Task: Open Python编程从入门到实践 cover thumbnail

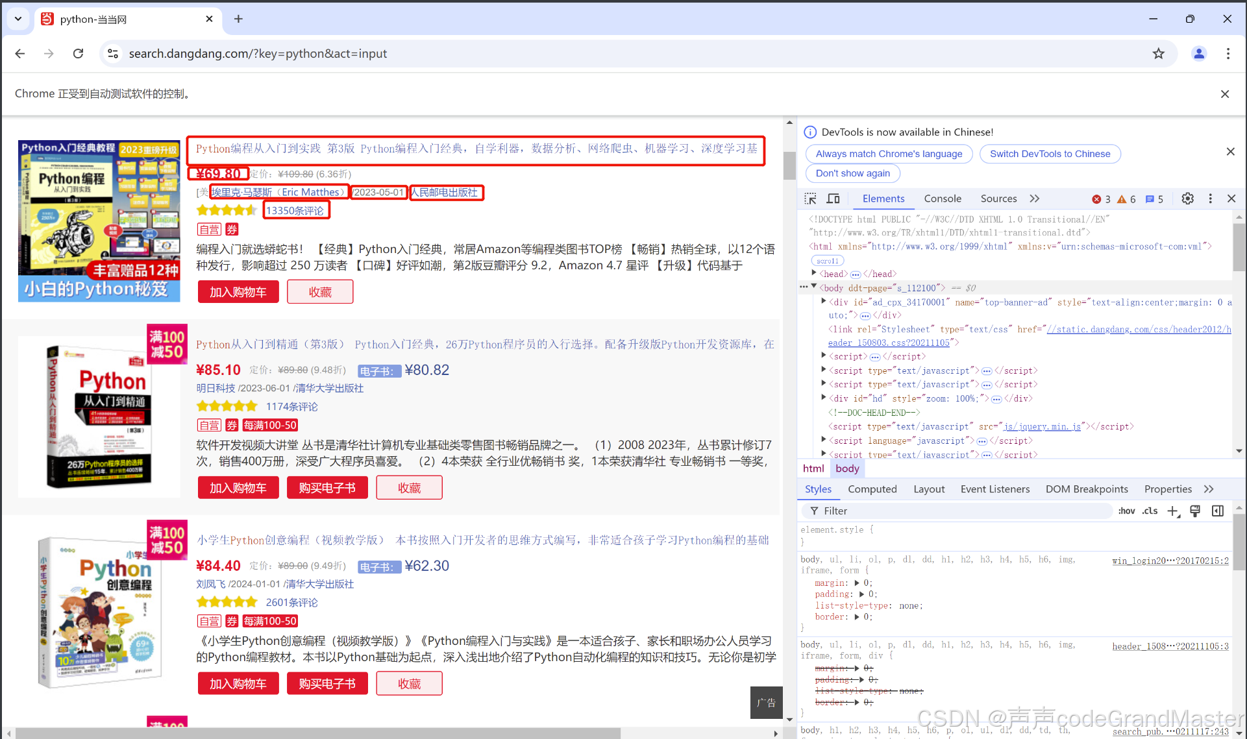Action: (x=99, y=221)
